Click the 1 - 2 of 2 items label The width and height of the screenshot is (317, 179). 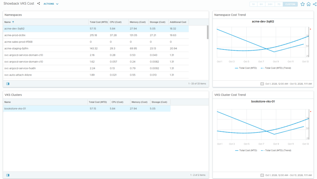pos(198,175)
